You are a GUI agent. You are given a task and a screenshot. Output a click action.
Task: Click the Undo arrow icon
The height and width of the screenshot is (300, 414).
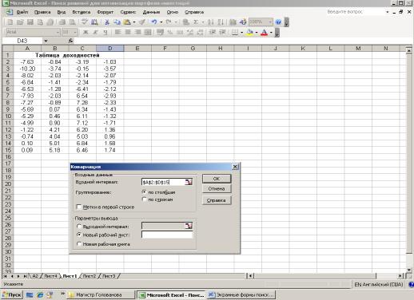(154, 22)
